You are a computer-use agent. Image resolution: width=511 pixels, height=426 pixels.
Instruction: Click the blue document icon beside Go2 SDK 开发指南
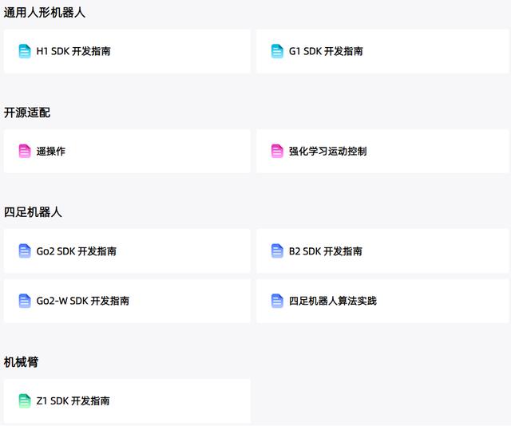point(25,250)
